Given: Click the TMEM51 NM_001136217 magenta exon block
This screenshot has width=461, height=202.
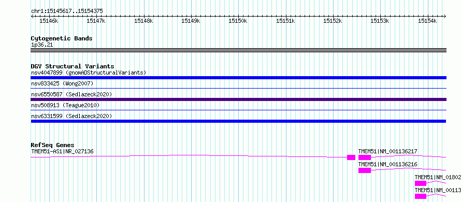Looking at the screenshot, I should pos(365,157).
